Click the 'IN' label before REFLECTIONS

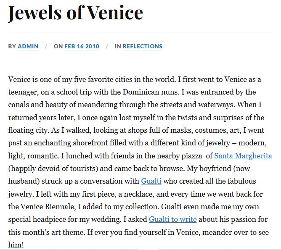[x=118, y=47]
